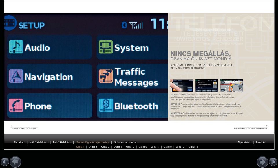The width and height of the screenshot is (278, 168).
Task: Click the 3D map navigation thumbnail
Action: (x=232, y=86)
